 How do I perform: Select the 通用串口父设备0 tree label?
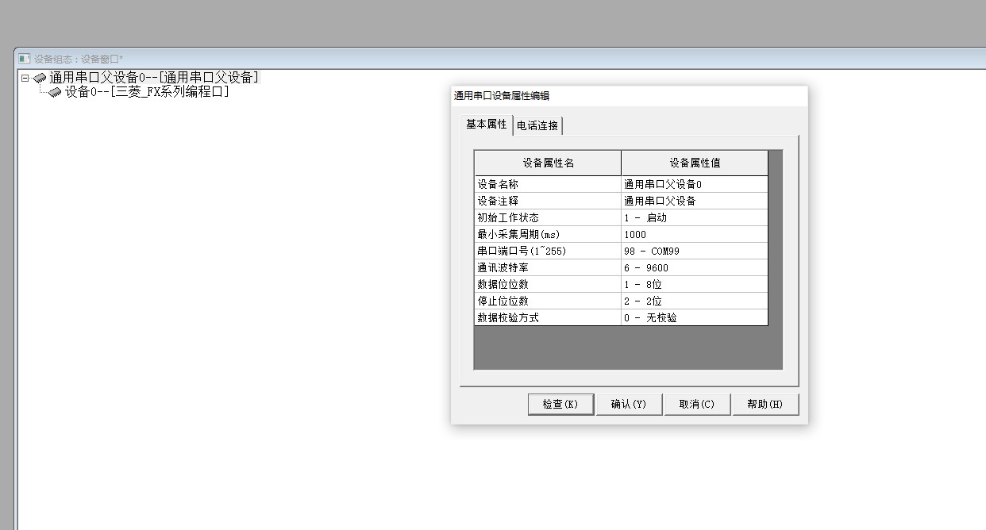pyautogui.click(x=154, y=78)
